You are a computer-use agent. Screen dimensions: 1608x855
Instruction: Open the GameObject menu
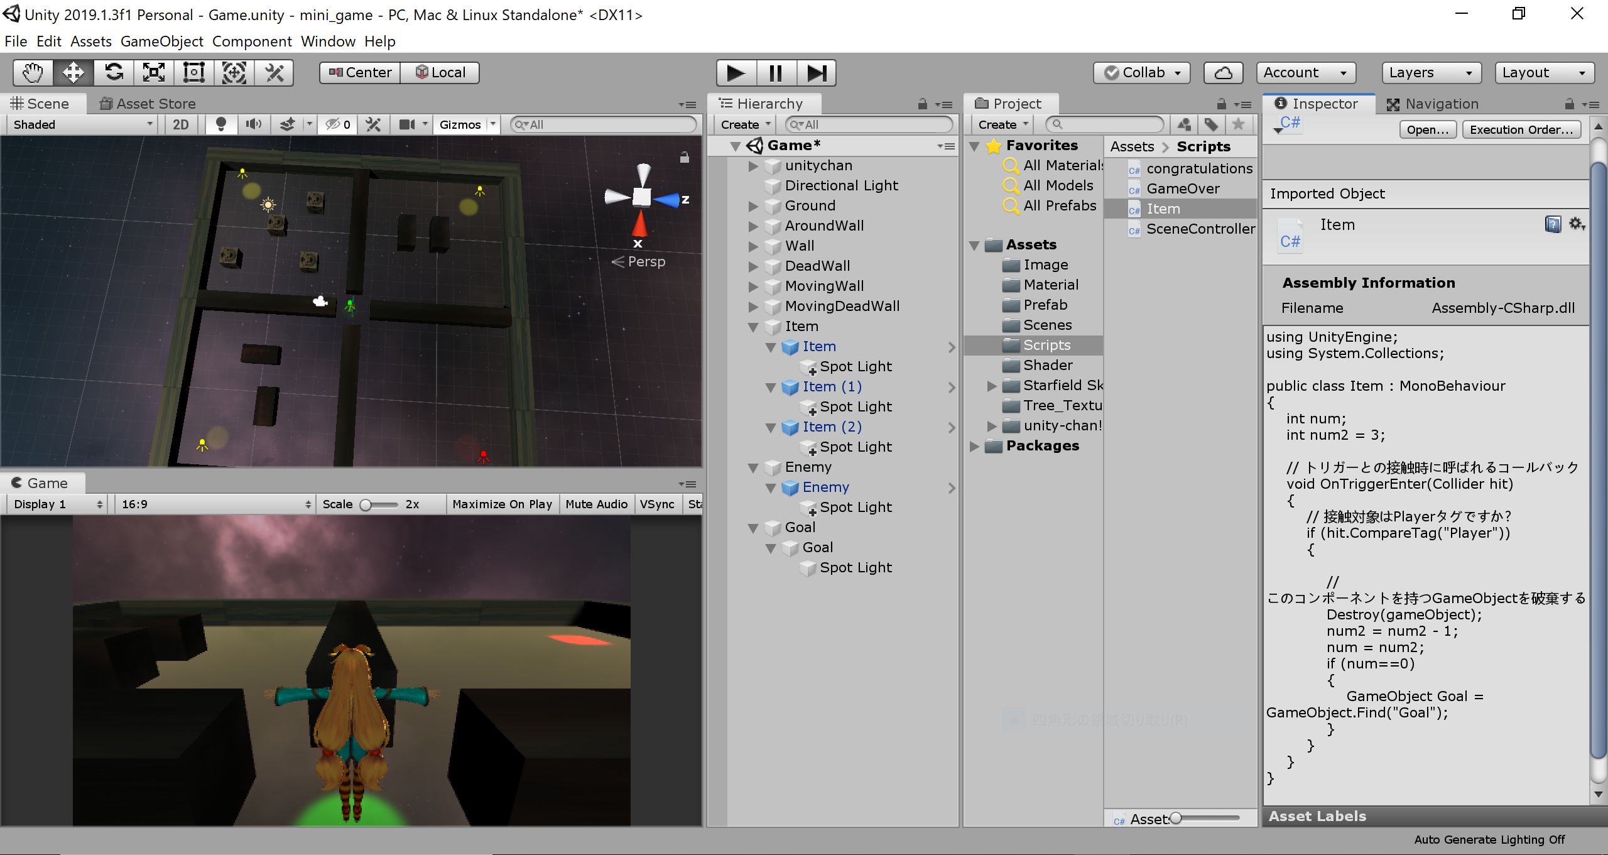(x=161, y=41)
